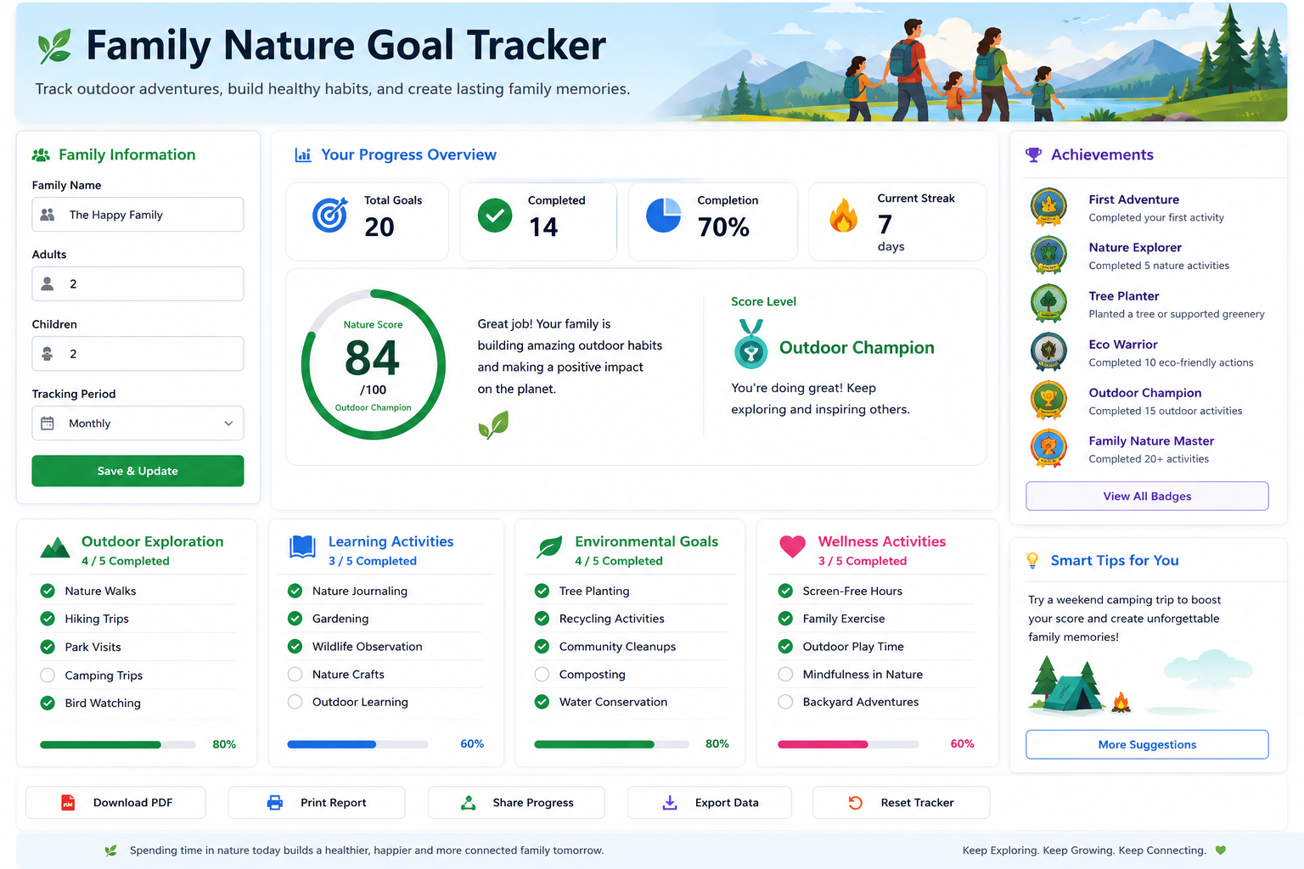
Task: Click the Wellness Activities 60% progress bar
Action: point(848,744)
